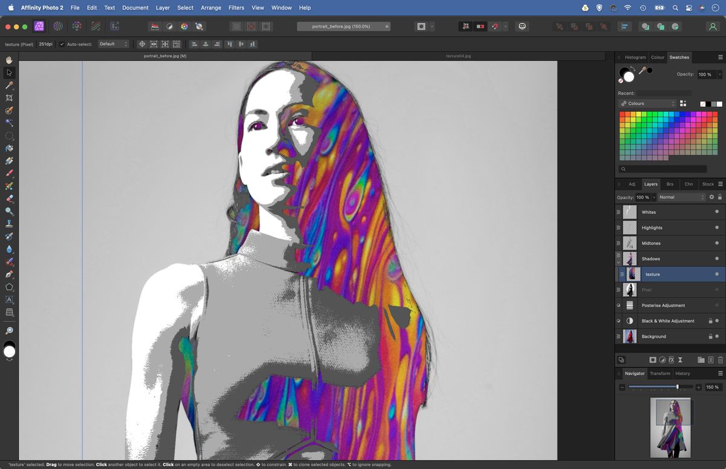Switch to the Develop Persona

click(x=77, y=26)
